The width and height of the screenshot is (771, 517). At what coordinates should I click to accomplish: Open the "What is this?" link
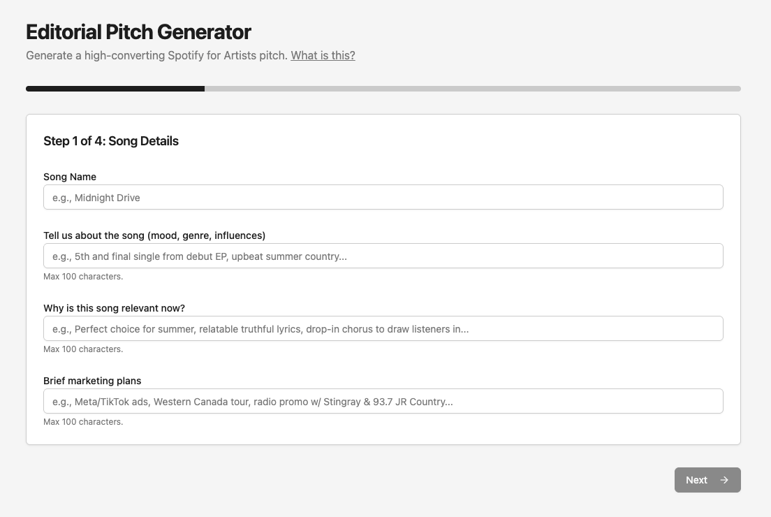tap(323, 55)
